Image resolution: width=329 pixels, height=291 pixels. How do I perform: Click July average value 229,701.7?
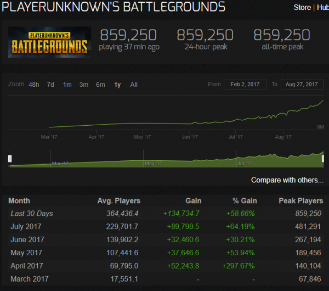pos(122,227)
